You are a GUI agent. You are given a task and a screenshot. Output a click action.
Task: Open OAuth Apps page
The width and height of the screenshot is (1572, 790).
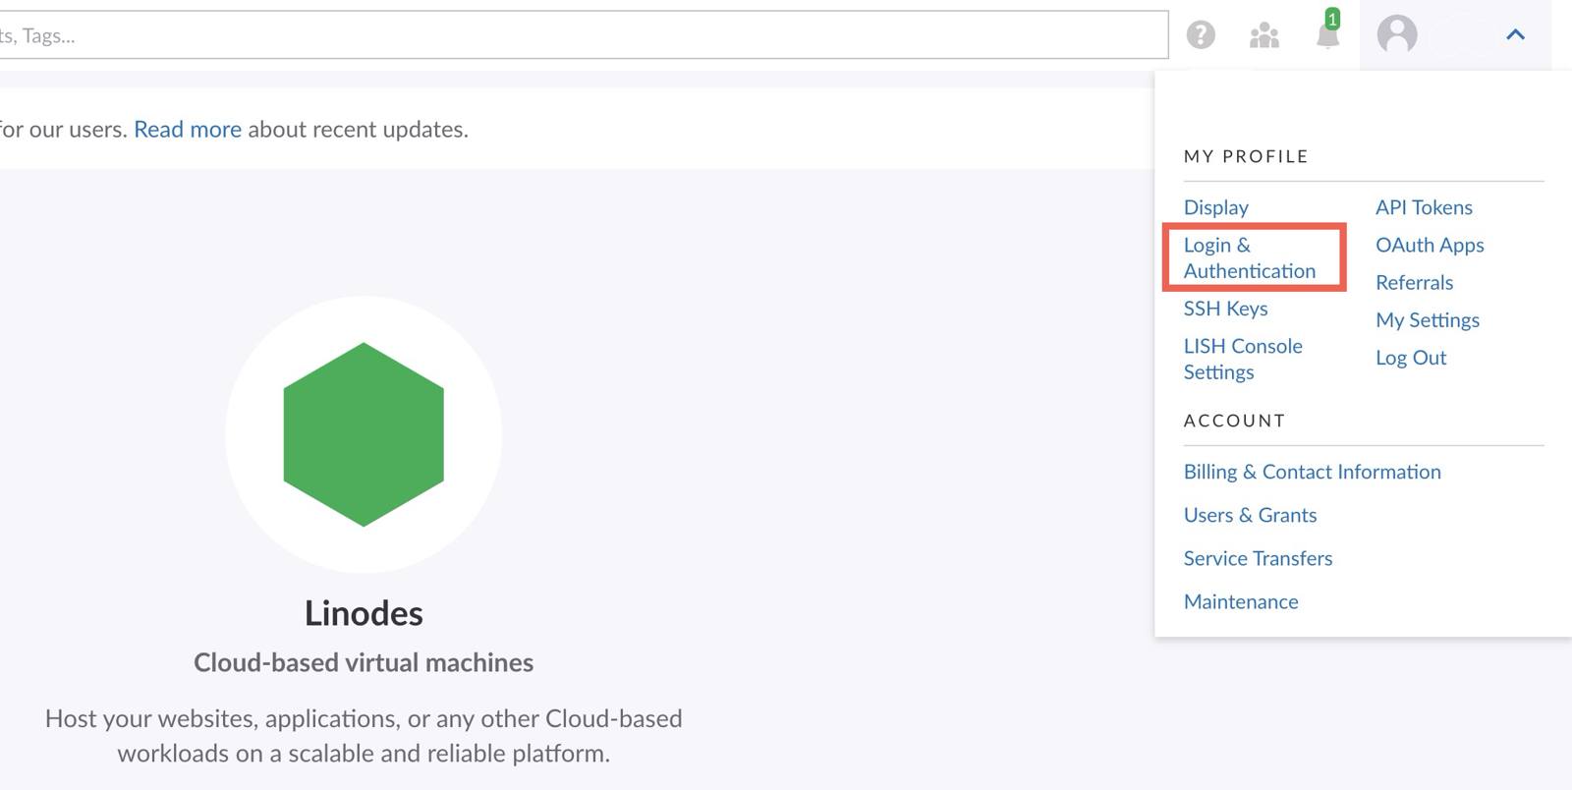click(x=1429, y=245)
